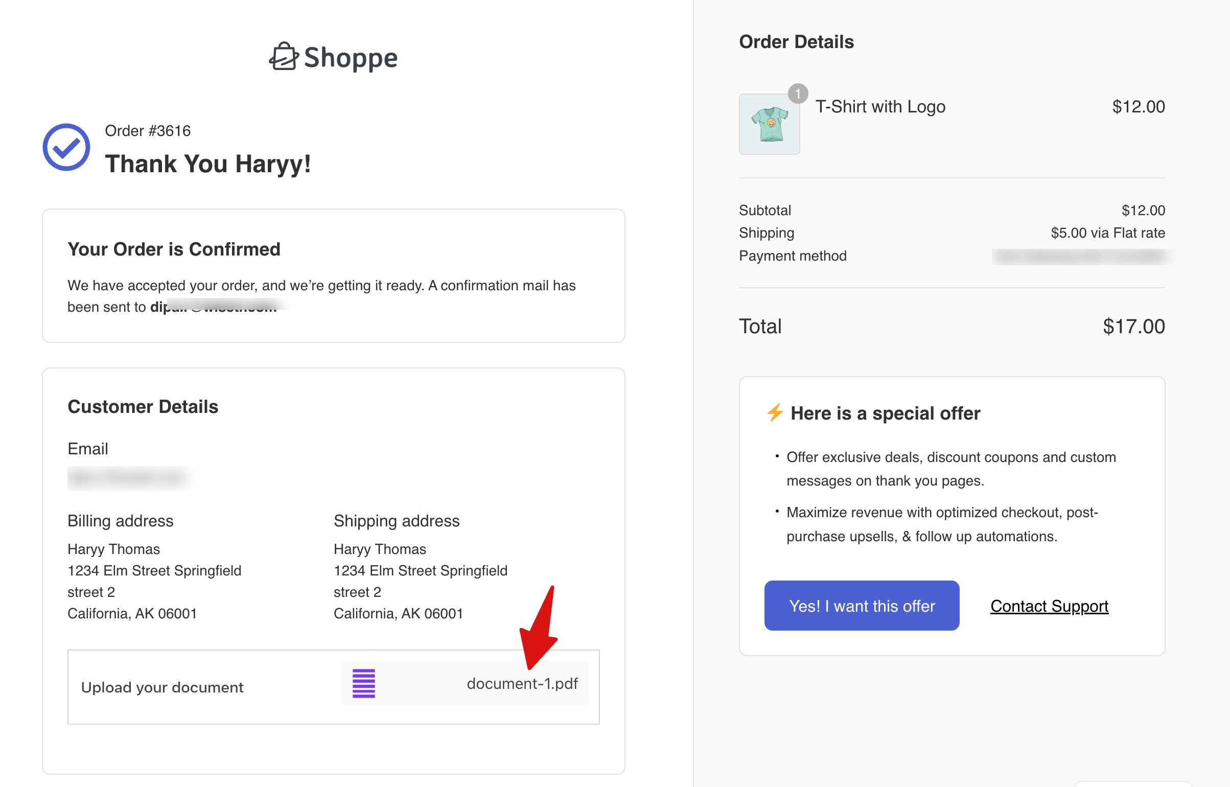Click the blue order confirmed checkmark icon
Image resolution: width=1230 pixels, height=787 pixels.
click(x=66, y=147)
